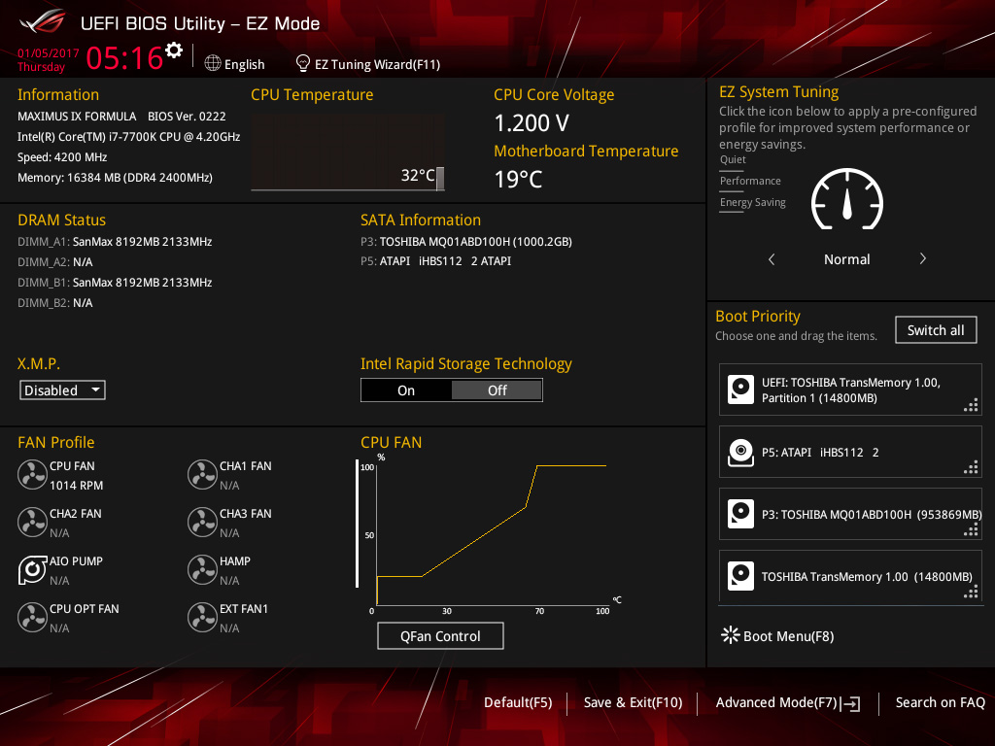Click the CPU temperature 32°C bar indicator

pos(440,179)
